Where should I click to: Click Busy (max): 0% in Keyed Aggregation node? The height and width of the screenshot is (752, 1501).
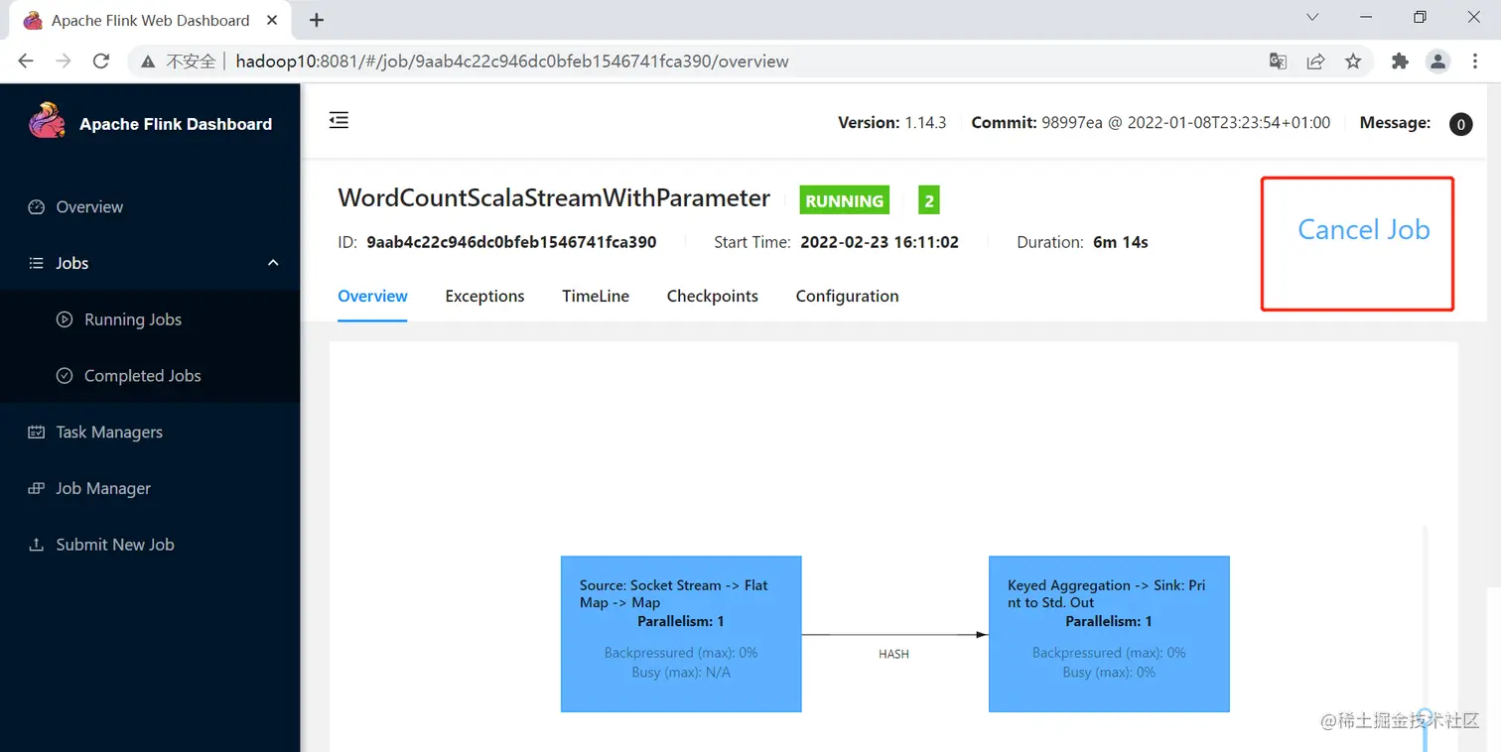(1109, 673)
